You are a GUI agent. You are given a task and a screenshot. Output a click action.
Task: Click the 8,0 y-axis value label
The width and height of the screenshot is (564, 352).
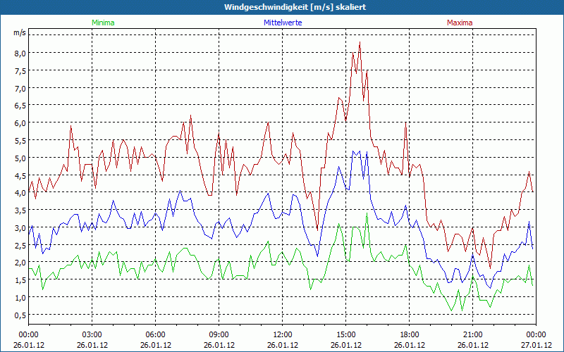click(x=20, y=53)
